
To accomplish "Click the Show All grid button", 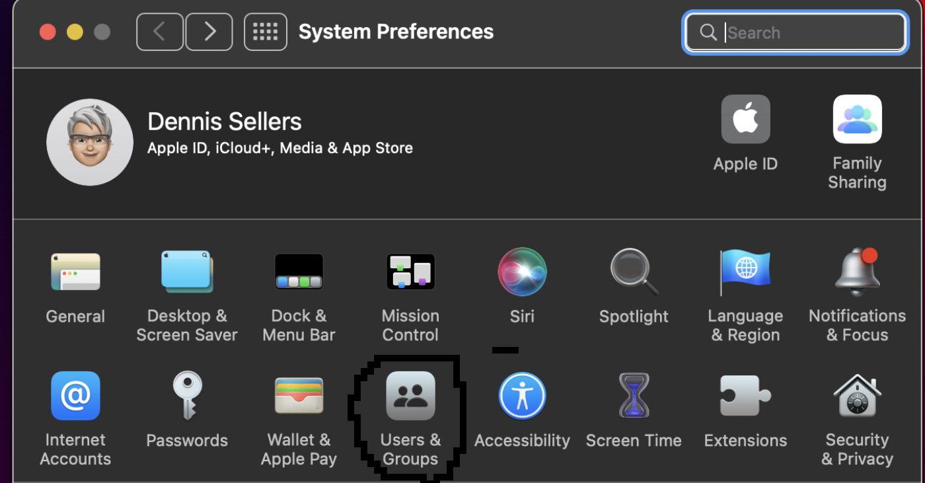I will (x=266, y=32).
